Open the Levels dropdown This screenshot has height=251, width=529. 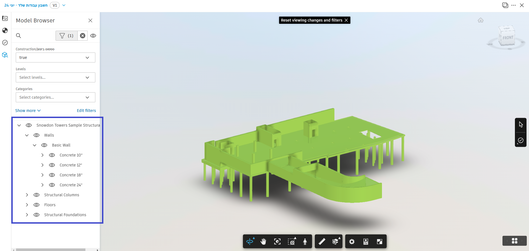(x=55, y=77)
